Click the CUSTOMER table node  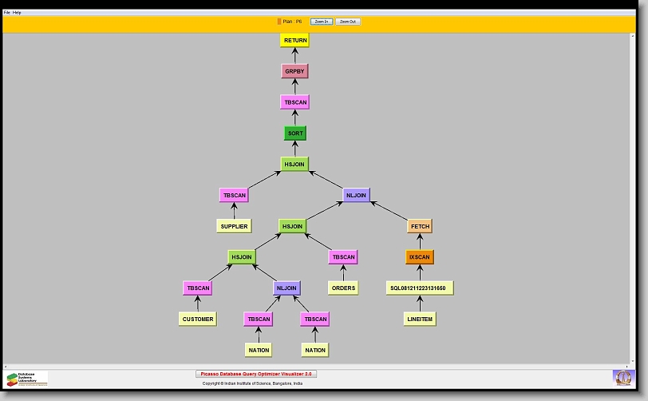pos(197,319)
